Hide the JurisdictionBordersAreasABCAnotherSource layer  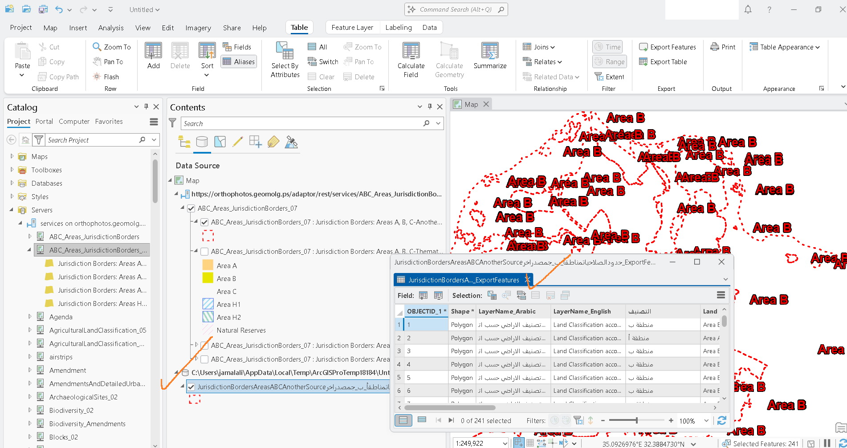(x=191, y=387)
